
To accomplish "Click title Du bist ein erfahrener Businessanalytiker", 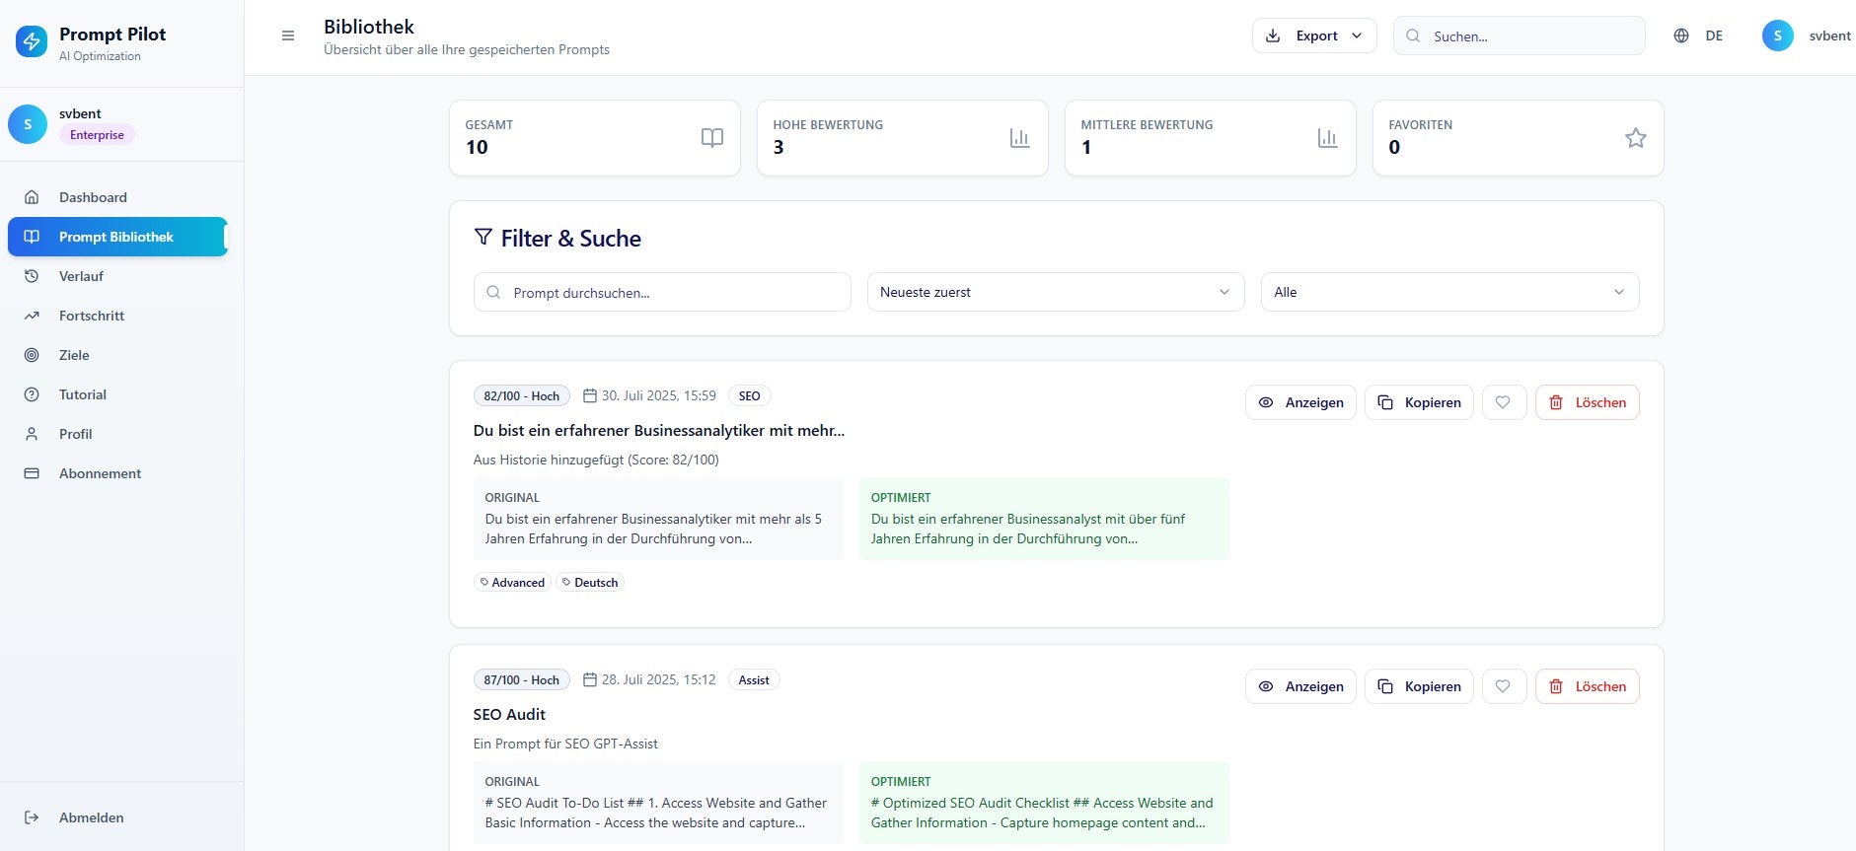I will click(659, 430).
